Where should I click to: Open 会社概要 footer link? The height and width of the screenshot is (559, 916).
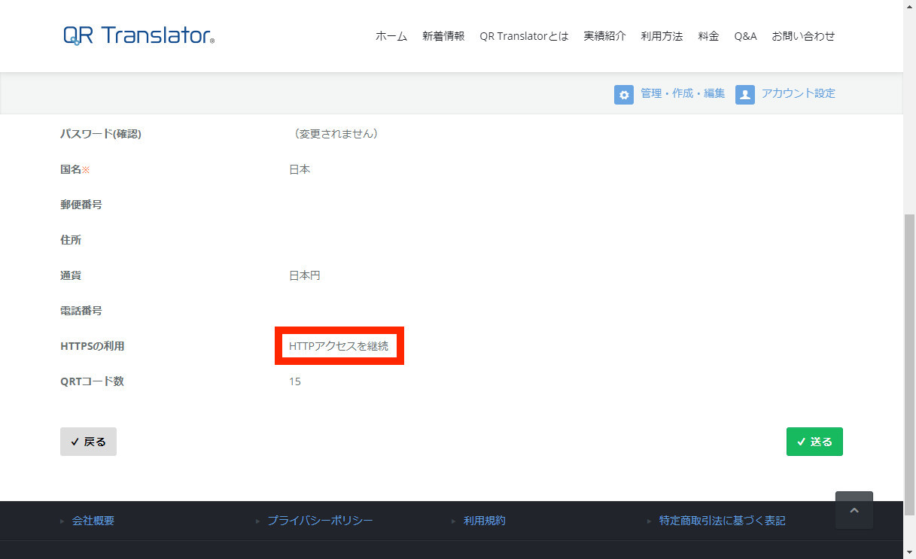point(93,521)
